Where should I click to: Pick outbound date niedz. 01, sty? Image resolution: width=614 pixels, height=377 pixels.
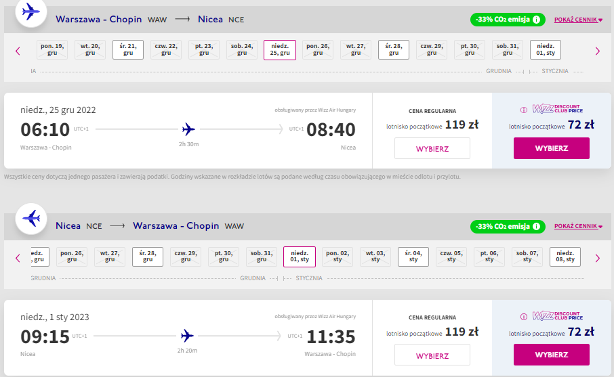546,49
